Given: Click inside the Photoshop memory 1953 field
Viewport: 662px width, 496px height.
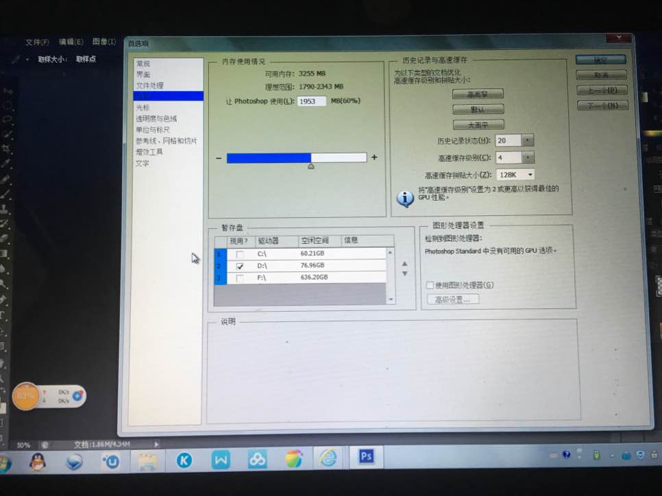Looking at the screenshot, I should click(x=312, y=101).
